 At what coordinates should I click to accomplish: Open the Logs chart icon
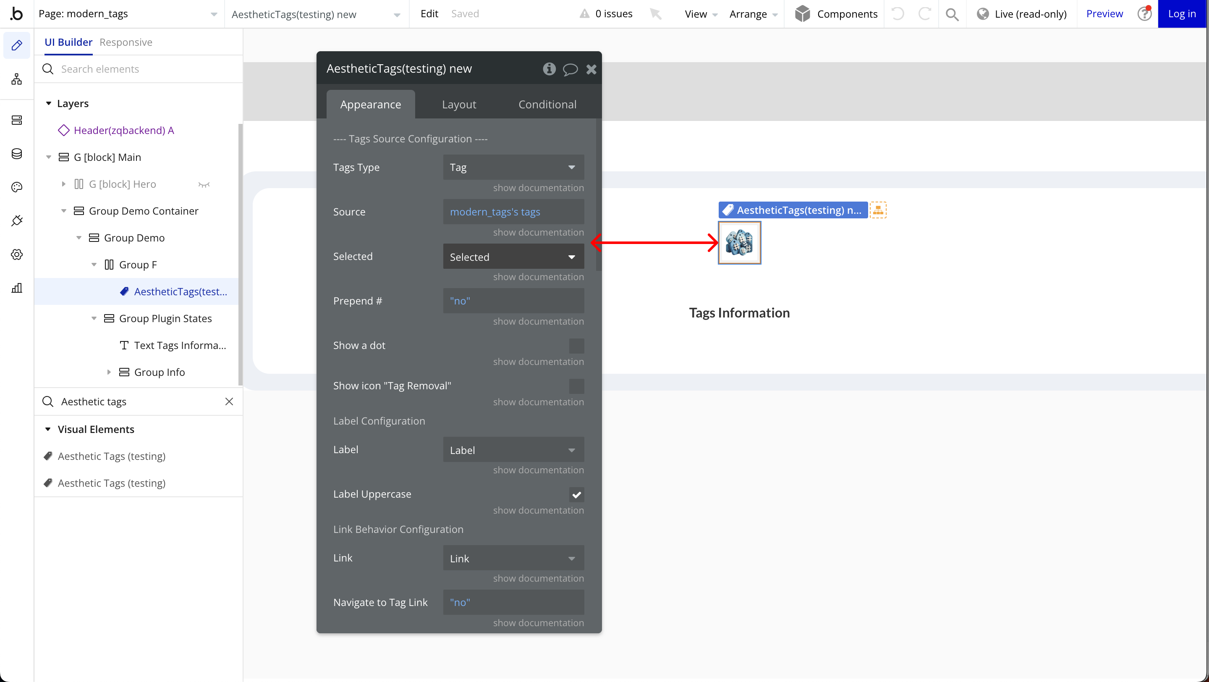17,288
